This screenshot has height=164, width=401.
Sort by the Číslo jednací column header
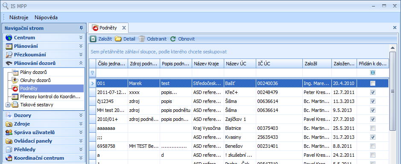pos(112,64)
